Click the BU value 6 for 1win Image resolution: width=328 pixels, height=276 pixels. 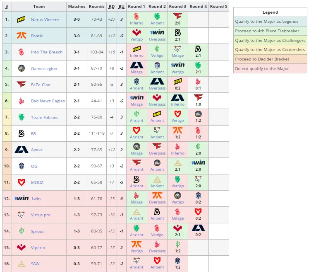(121, 199)
